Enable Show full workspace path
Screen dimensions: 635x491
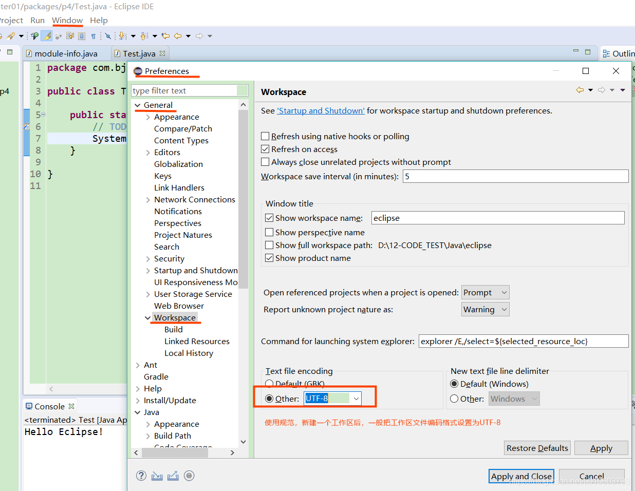[x=269, y=245]
